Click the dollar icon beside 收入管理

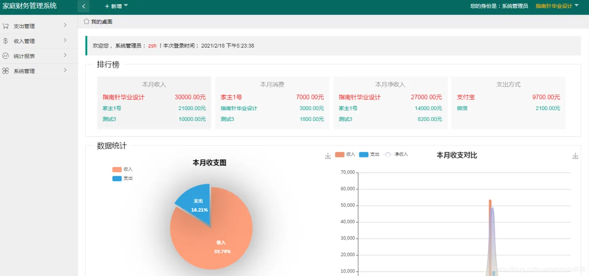(x=5, y=41)
